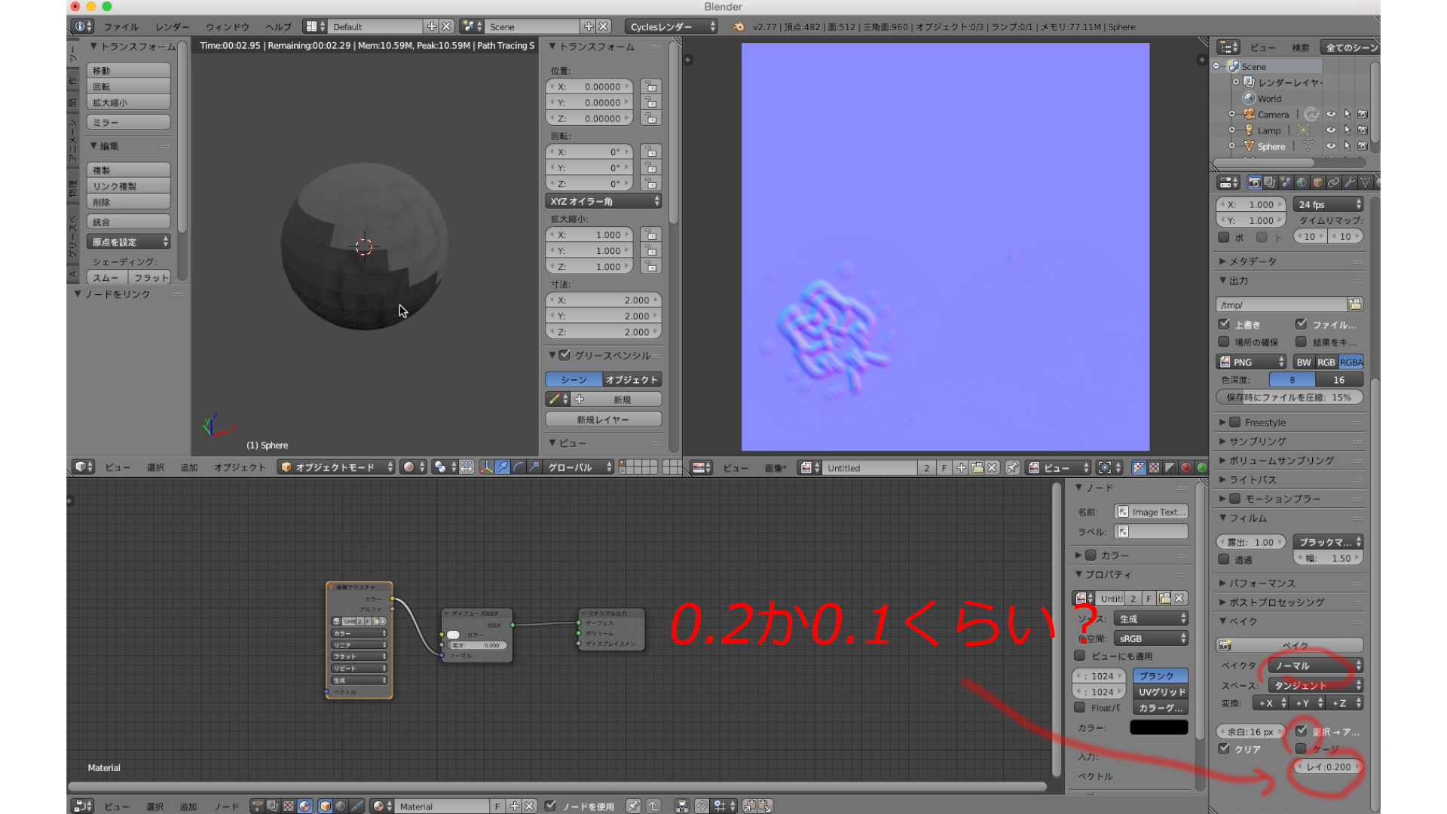Open the レンダー menu

point(172,26)
